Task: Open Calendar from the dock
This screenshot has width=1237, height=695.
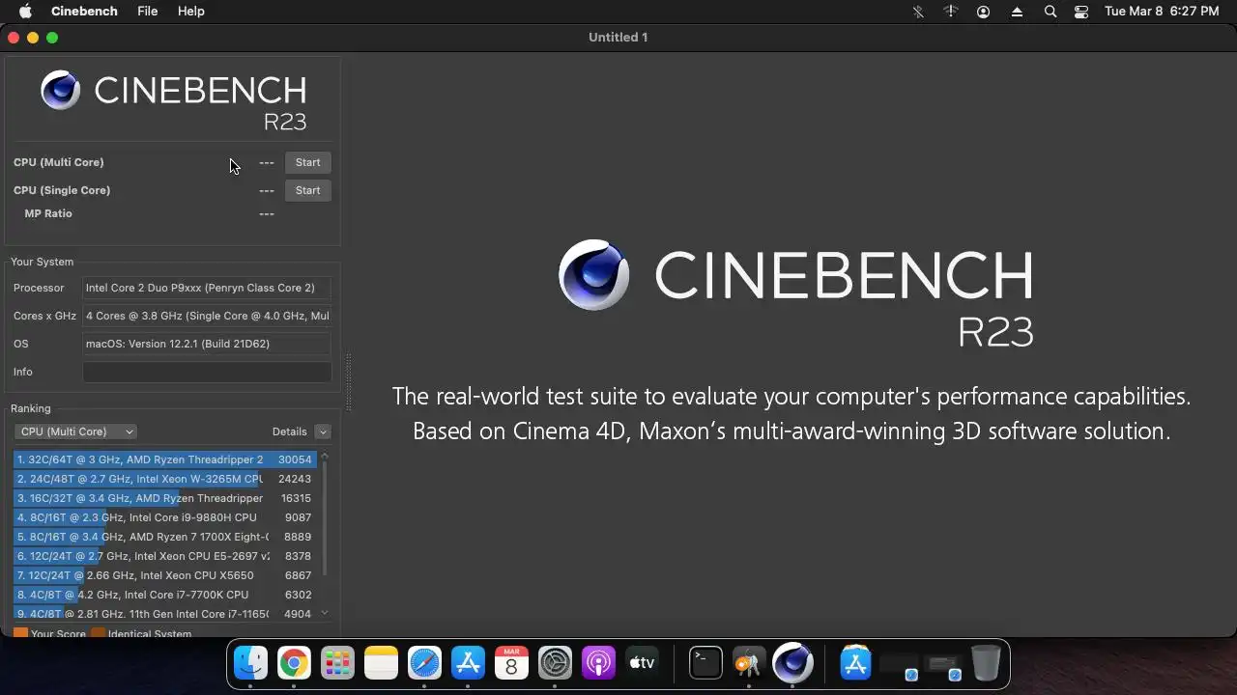Action: (511, 663)
